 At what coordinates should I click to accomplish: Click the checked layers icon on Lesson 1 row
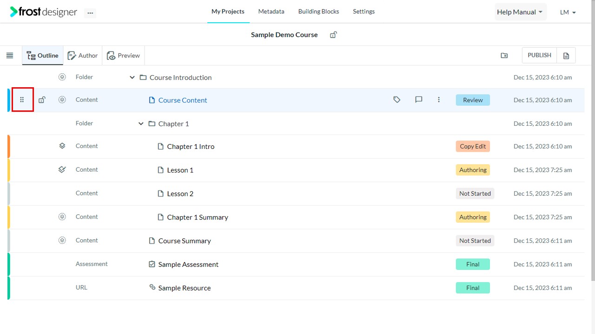click(62, 169)
